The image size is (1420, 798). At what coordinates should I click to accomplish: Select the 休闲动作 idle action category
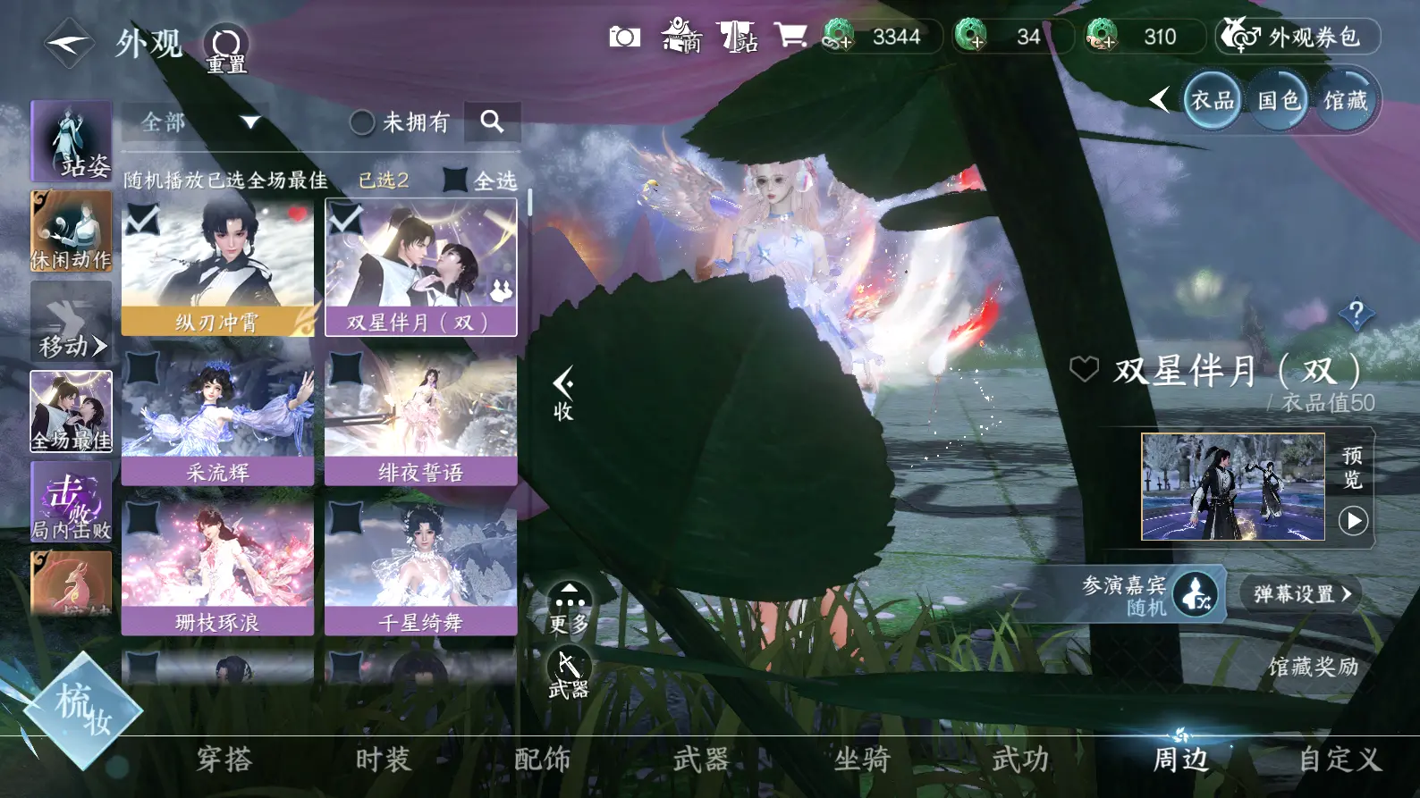[72, 231]
